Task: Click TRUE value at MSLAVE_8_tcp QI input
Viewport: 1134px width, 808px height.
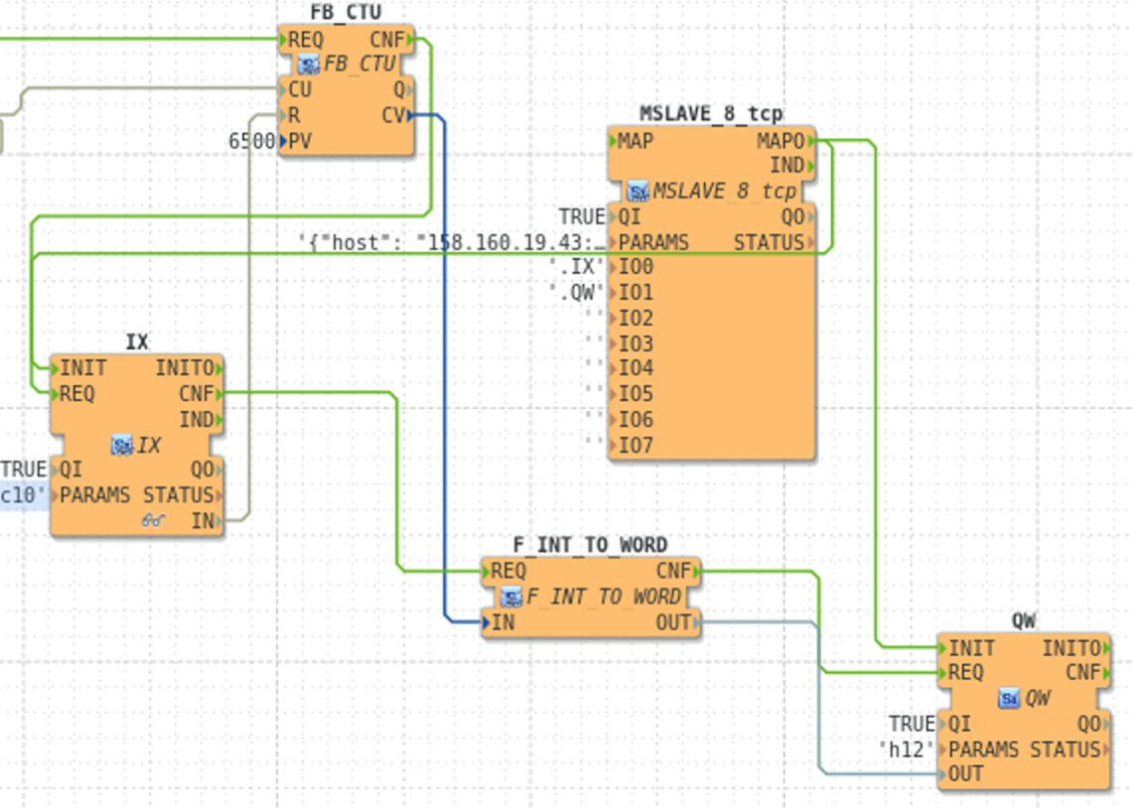Action: click(581, 216)
